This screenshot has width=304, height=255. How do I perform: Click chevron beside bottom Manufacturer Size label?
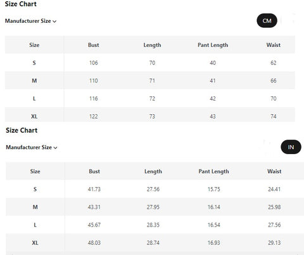(x=55, y=148)
